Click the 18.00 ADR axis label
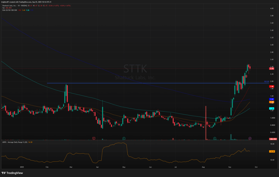 tap(272, 144)
